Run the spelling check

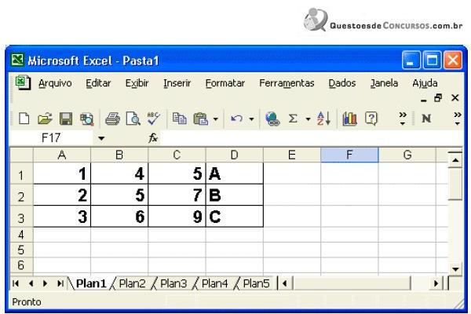click(x=154, y=119)
